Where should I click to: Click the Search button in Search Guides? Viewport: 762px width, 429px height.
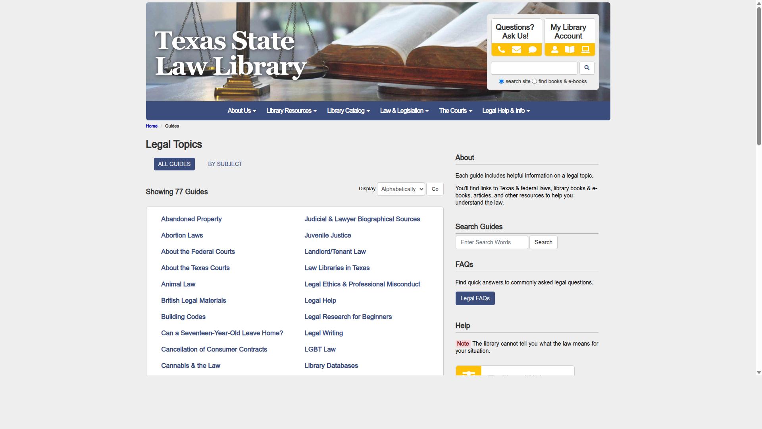click(x=543, y=242)
